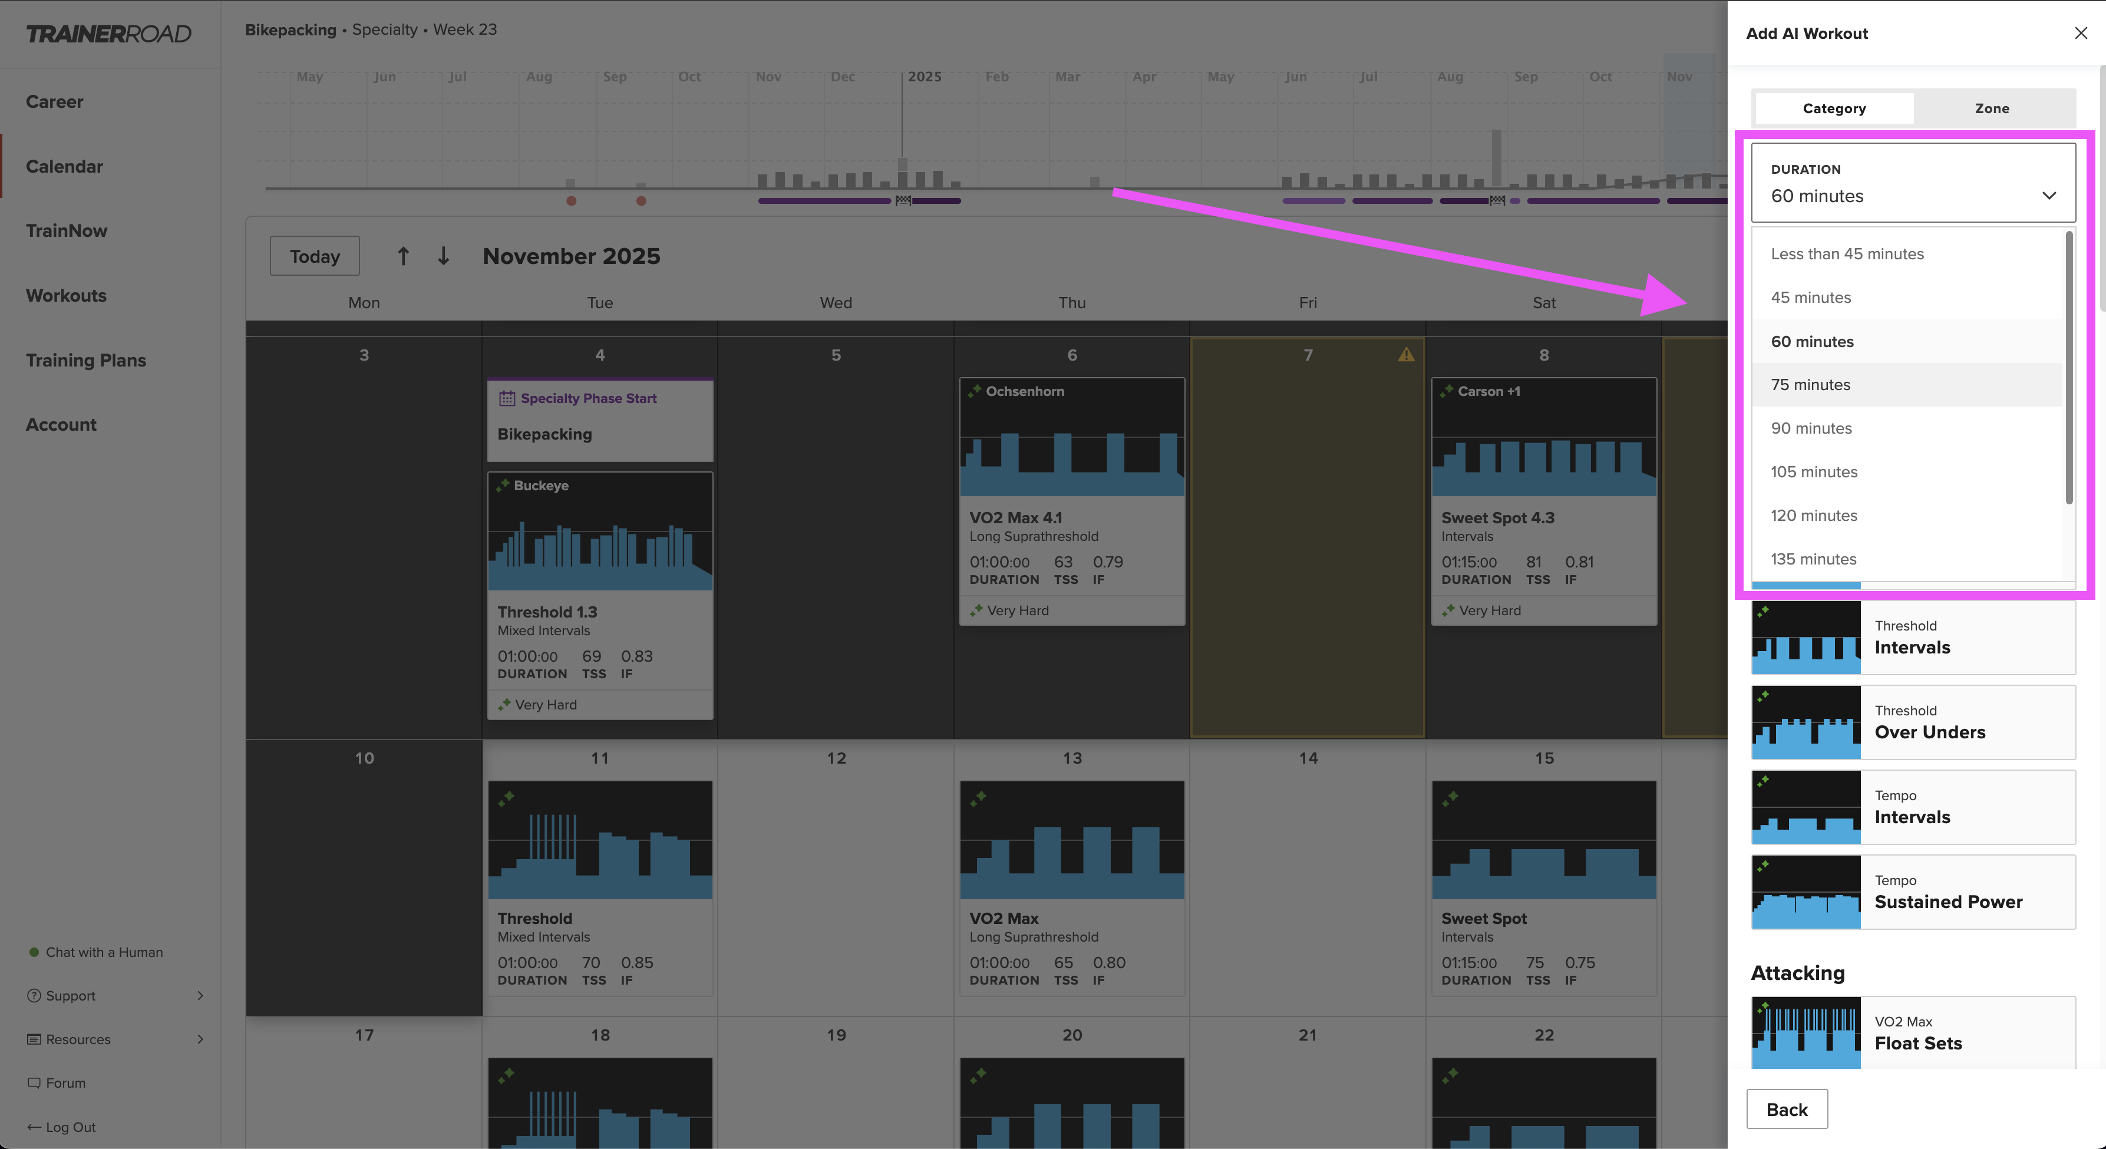Click the second red dot marker on the timeline

point(641,200)
